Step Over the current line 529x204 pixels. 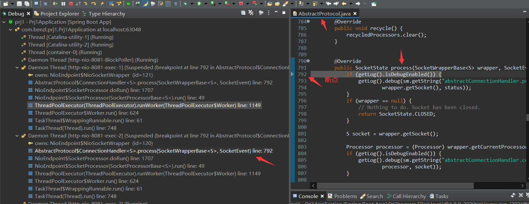[x=94, y=4]
